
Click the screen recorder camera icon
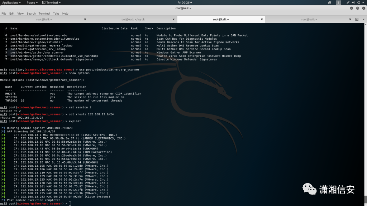tap(330, 3)
